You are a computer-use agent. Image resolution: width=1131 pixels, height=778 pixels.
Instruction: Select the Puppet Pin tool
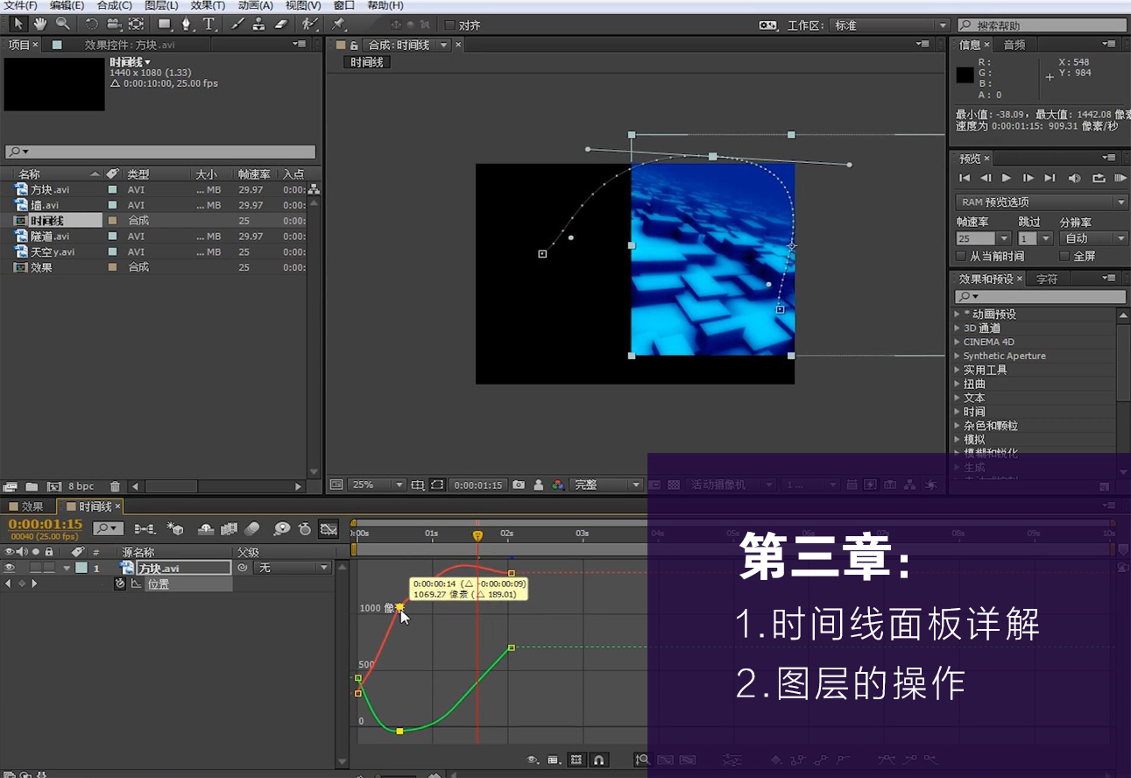click(x=339, y=24)
